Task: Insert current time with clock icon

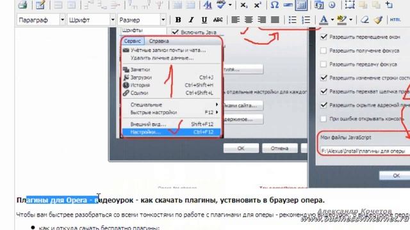Action: 332,4
